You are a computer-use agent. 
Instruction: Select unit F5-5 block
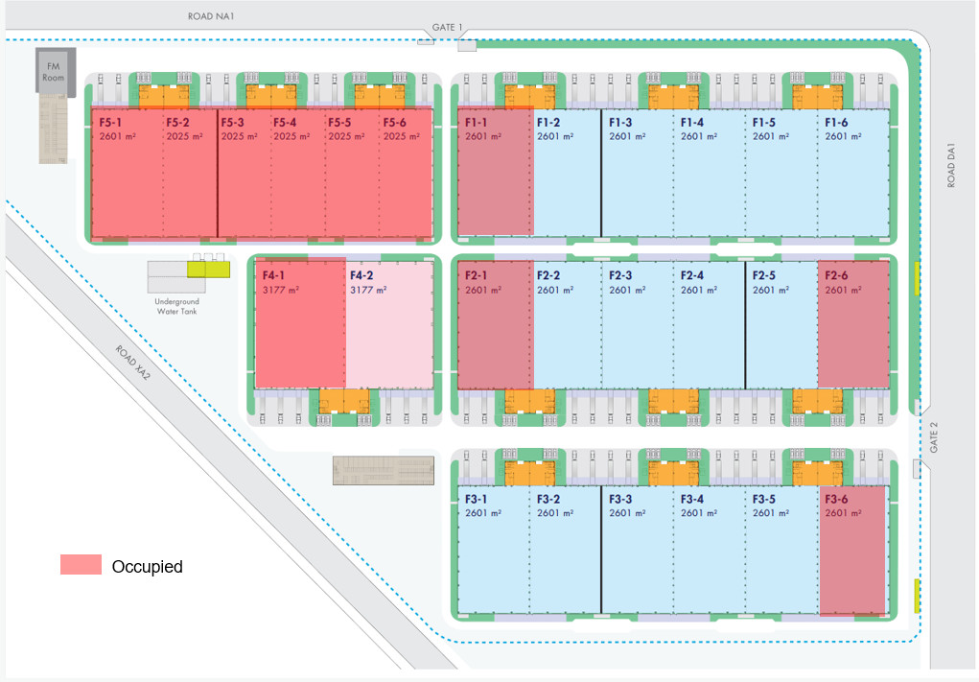[352, 174]
